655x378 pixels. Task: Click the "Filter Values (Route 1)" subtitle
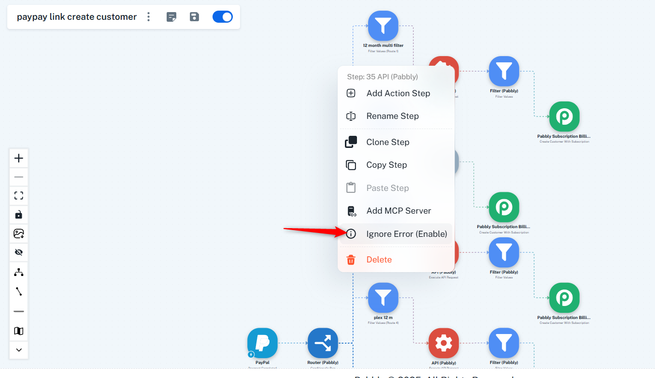click(x=383, y=51)
